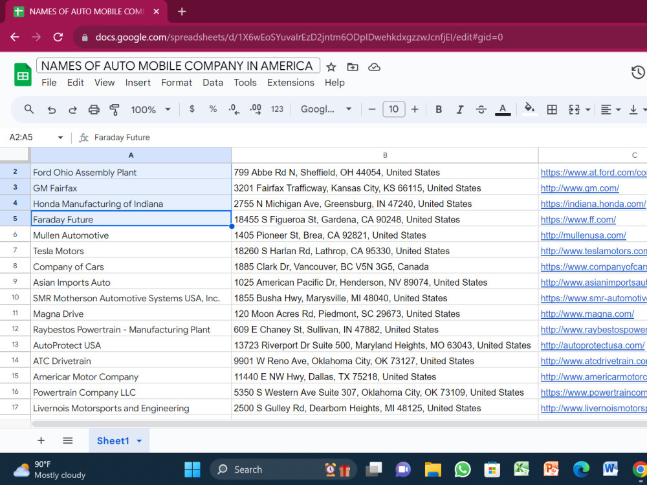The image size is (647, 485).
Task: Redo the last action
Action: 72,110
